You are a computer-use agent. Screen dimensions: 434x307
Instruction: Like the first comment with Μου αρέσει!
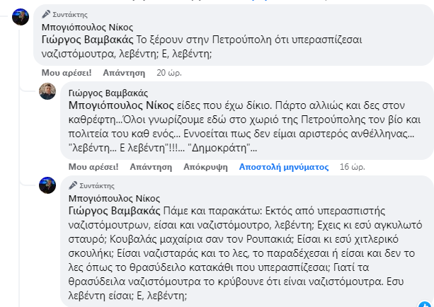[67, 73]
